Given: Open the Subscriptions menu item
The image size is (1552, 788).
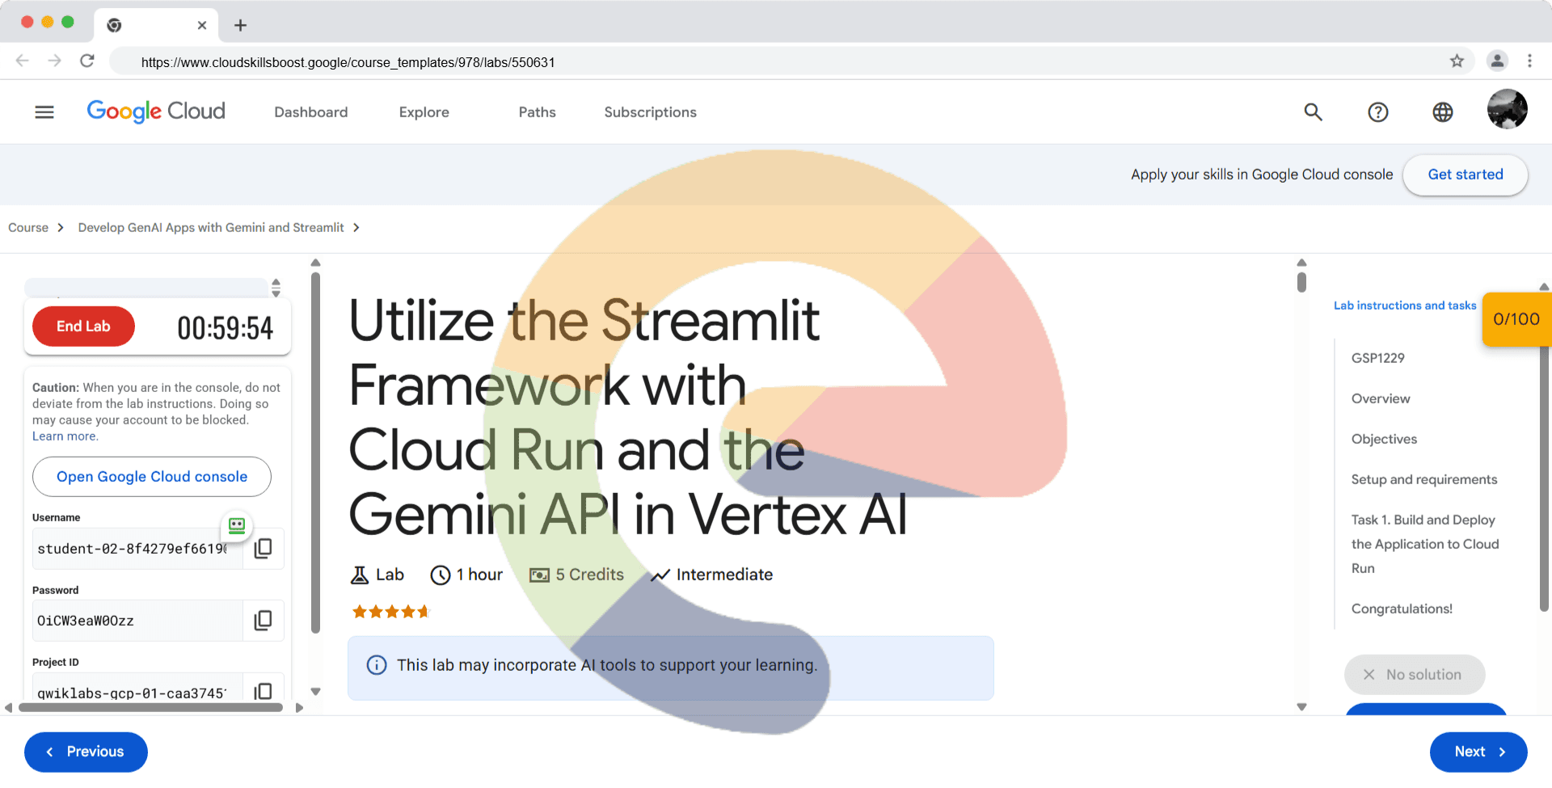Looking at the screenshot, I should click(651, 112).
